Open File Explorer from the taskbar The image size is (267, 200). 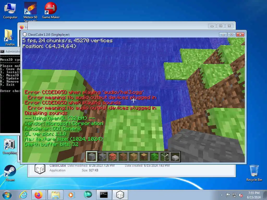(x=55, y=195)
